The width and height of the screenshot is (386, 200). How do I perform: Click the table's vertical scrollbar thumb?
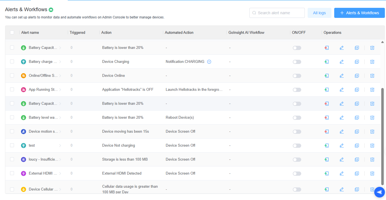click(383, 137)
